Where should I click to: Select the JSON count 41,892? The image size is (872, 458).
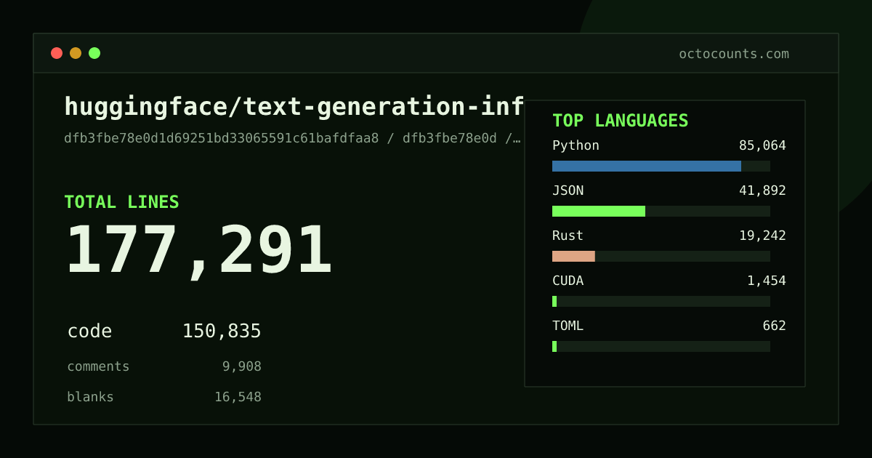click(x=762, y=190)
